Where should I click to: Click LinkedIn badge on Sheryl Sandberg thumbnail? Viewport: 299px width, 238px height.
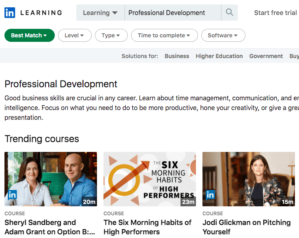13,195
